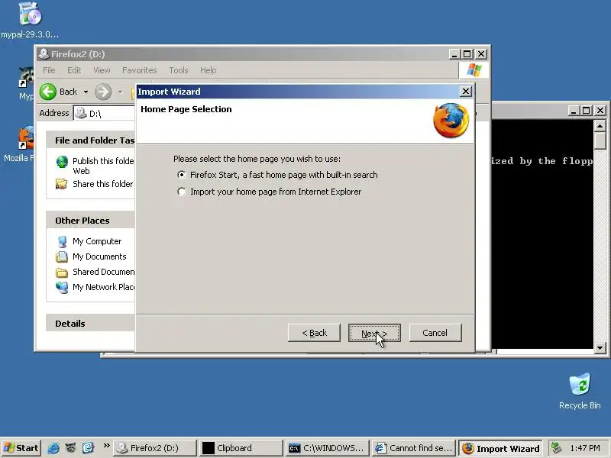Image resolution: width=611 pixels, height=458 pixels.
Task: Click Publish this folder to the Web
Action: (x=103, y=166)
